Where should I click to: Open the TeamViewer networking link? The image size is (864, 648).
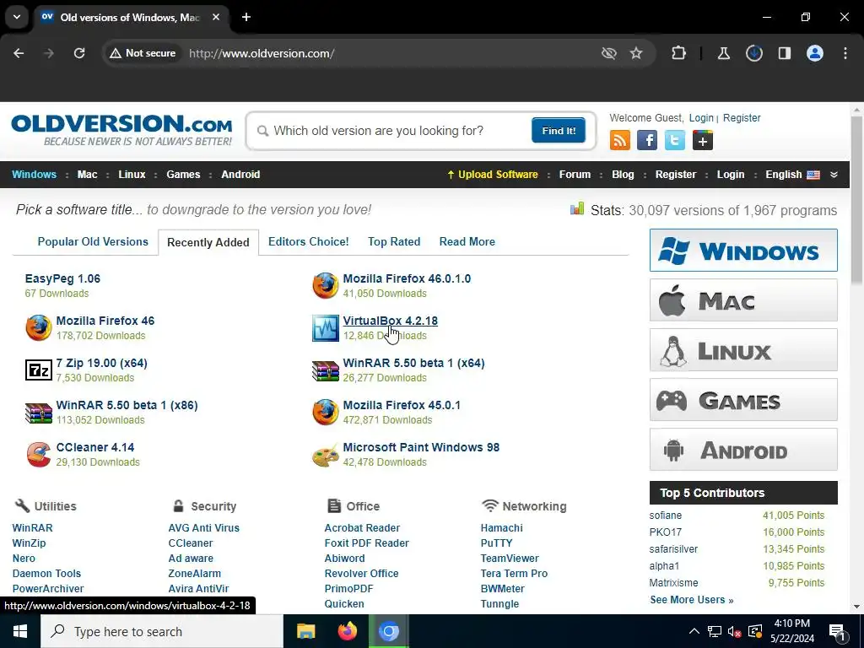510,559
